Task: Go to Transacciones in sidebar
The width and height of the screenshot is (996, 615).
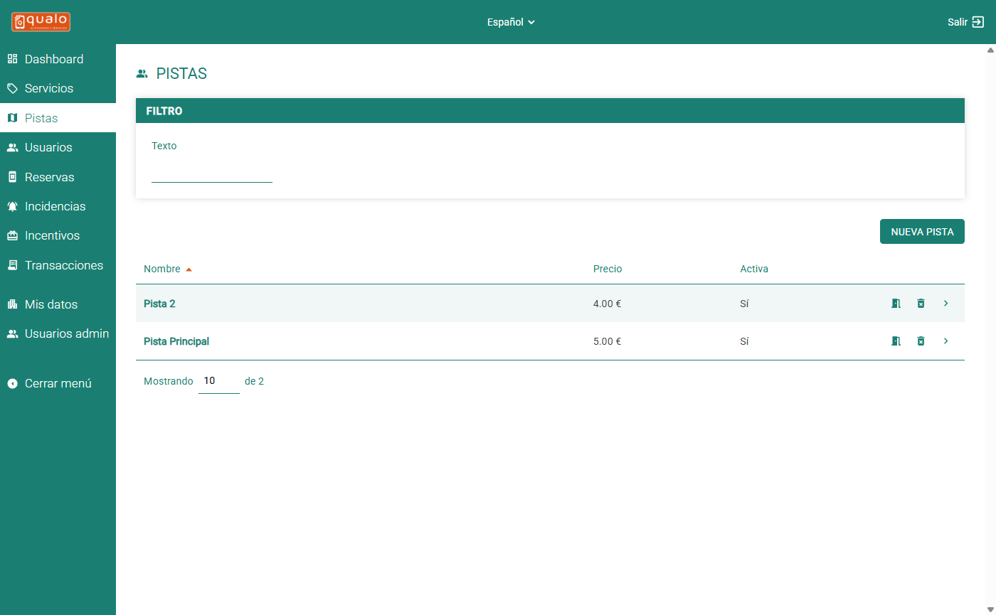Action: point(63,265)
